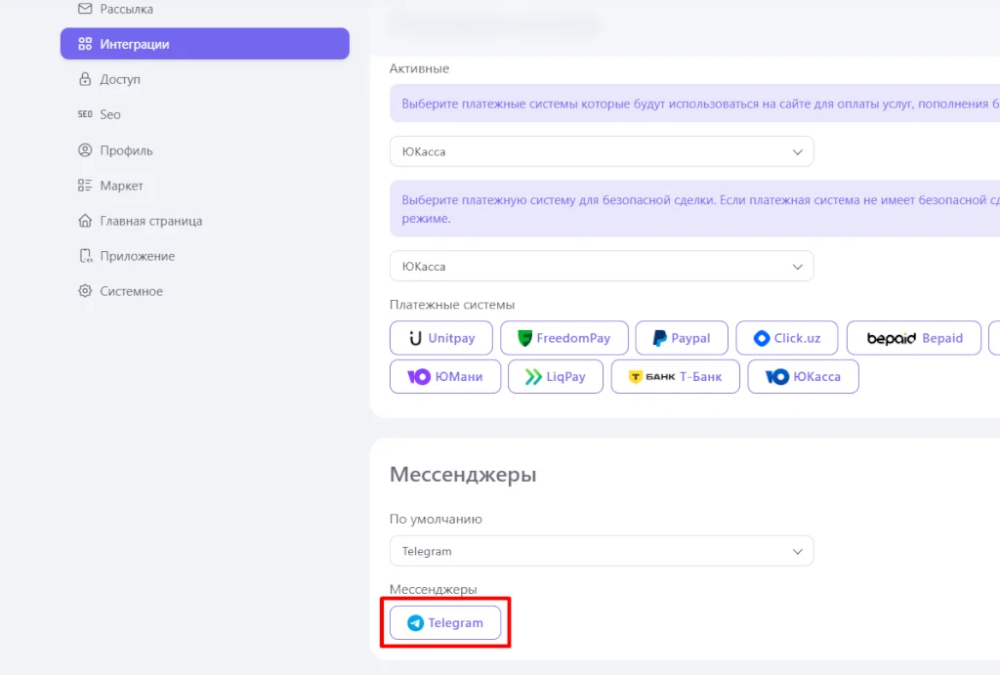Screen dimensions: 1000x675
Task: Click the Доступ lock icon
Action: [x=85, y=79]
